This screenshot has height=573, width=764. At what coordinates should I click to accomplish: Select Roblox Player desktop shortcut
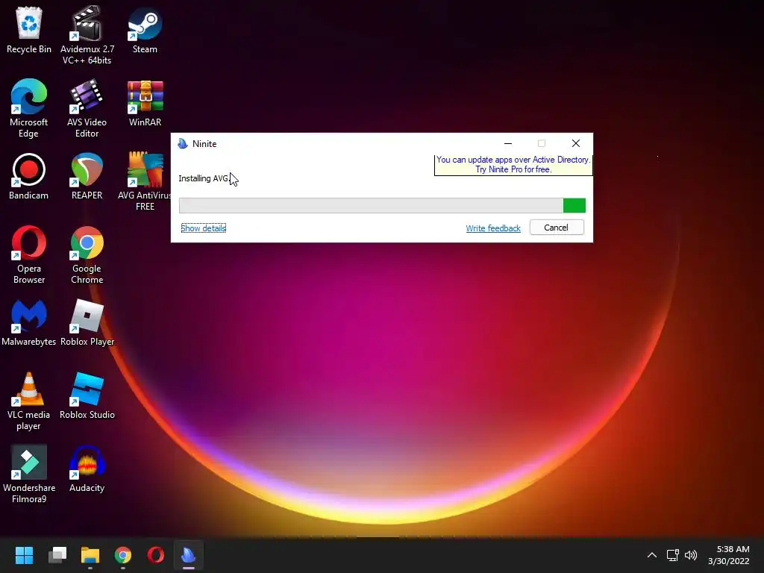tap(87, 322)
